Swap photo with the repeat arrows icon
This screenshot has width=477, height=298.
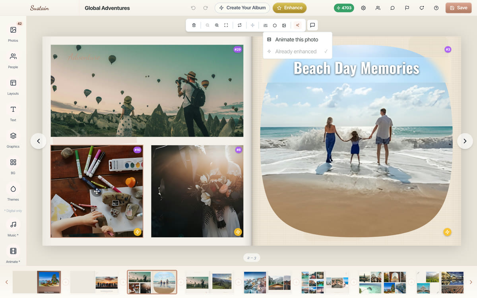point(240,25)
